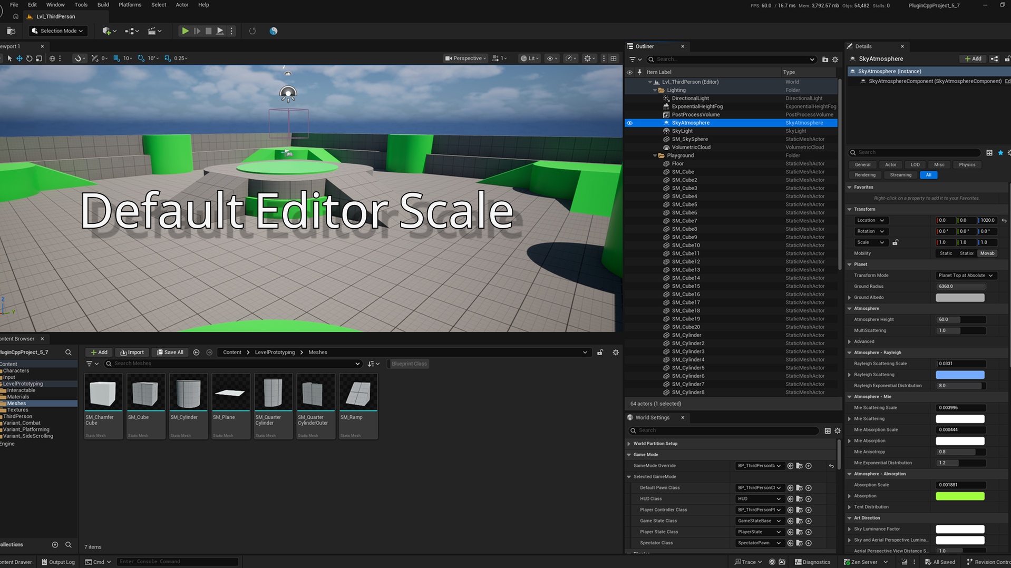Open the Blueprints toolbar dropdown icon
This screenshot has height=568, width=1011.
tap(132, 31)
